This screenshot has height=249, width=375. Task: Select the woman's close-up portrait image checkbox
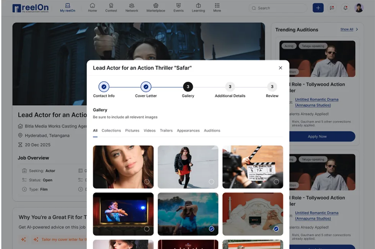(147, 182)
